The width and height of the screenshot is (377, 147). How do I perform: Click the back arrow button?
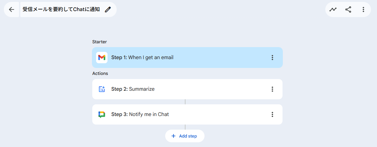tap(12, 9)
